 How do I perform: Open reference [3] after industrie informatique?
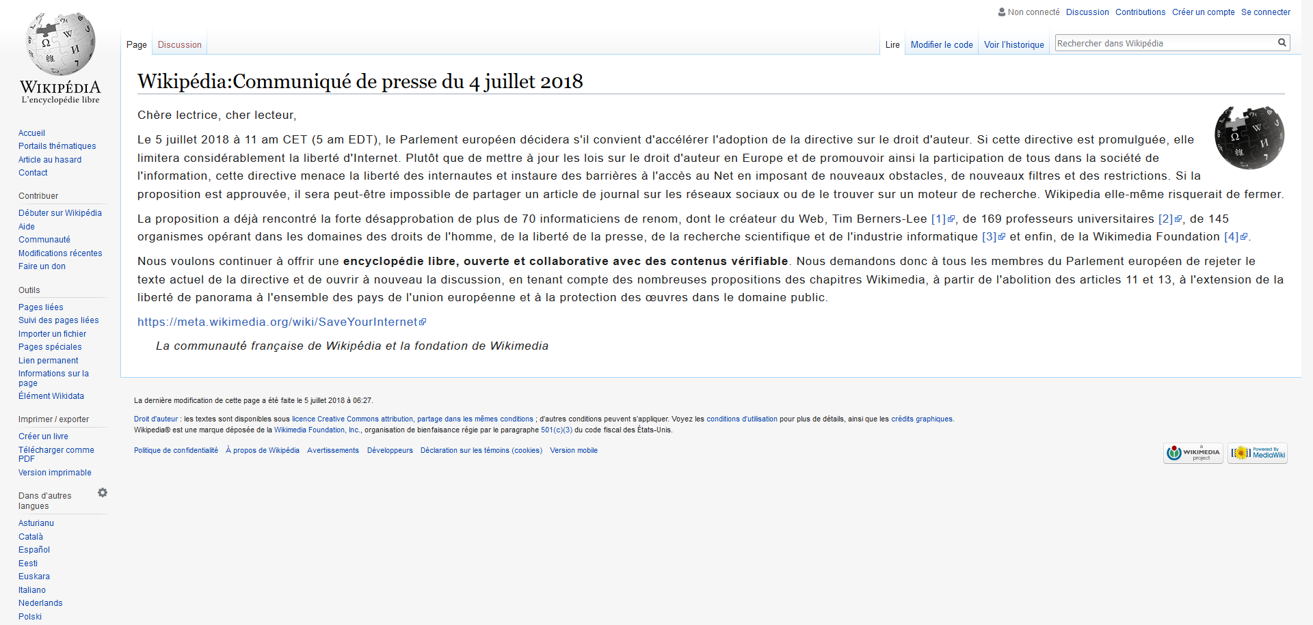[x=994, y=236]
